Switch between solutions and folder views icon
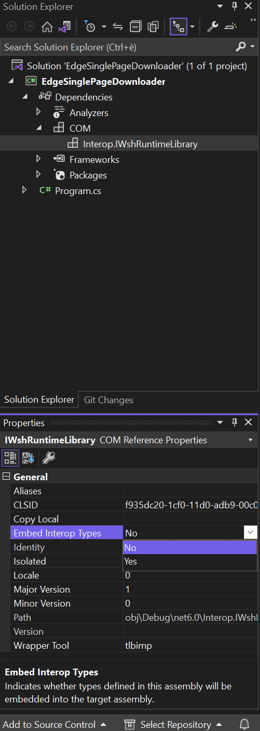Screen dimensions: 260x731 click(65, 27)
